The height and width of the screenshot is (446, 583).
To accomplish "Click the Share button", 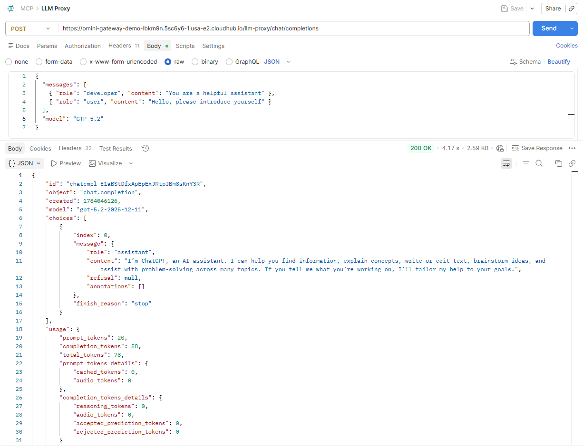I will click(x=553, y=9).
